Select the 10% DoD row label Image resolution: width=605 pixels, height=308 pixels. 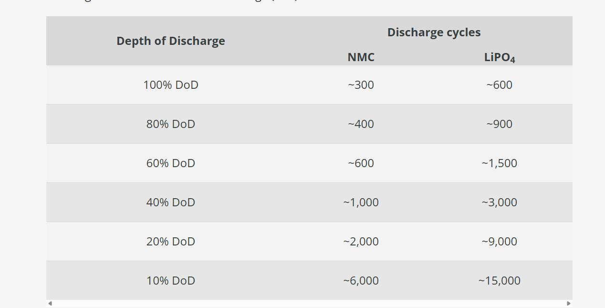pyautogui.click(x=171, y=281)
